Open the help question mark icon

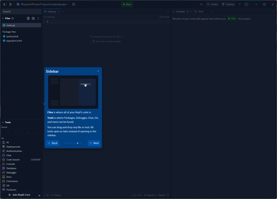pyautogui.click(x=240, y=4)
